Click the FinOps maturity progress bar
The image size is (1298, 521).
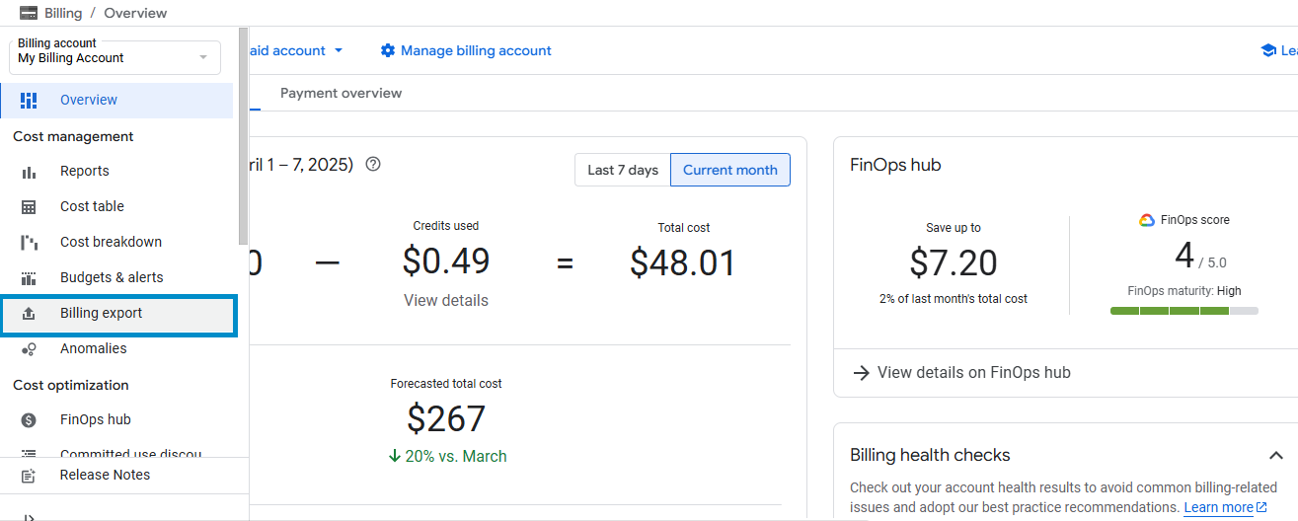click(x=1183, y=311)
